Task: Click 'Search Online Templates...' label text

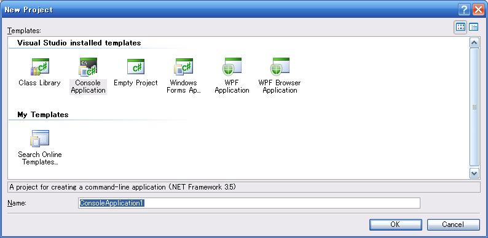Action: click(x=40, y=158)
